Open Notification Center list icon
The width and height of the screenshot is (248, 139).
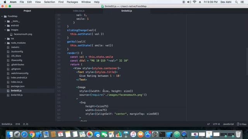[x=242, y=2]
